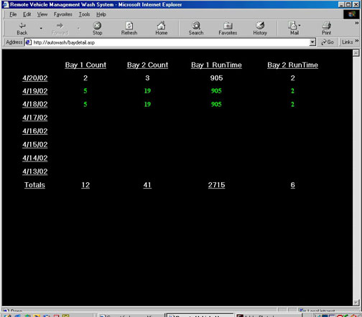Click the scrollbar up arrow

[356, 53]
